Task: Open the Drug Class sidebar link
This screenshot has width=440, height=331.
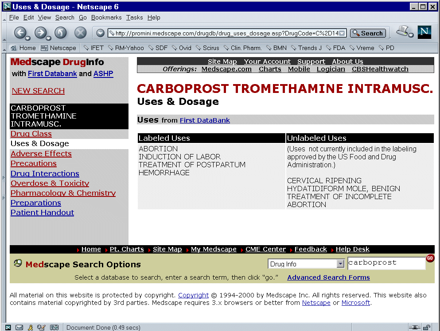Action: click(31, 134)
